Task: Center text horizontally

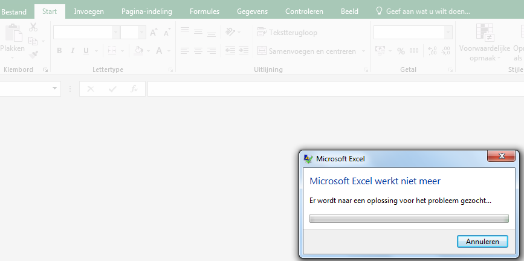Action: 198,51
